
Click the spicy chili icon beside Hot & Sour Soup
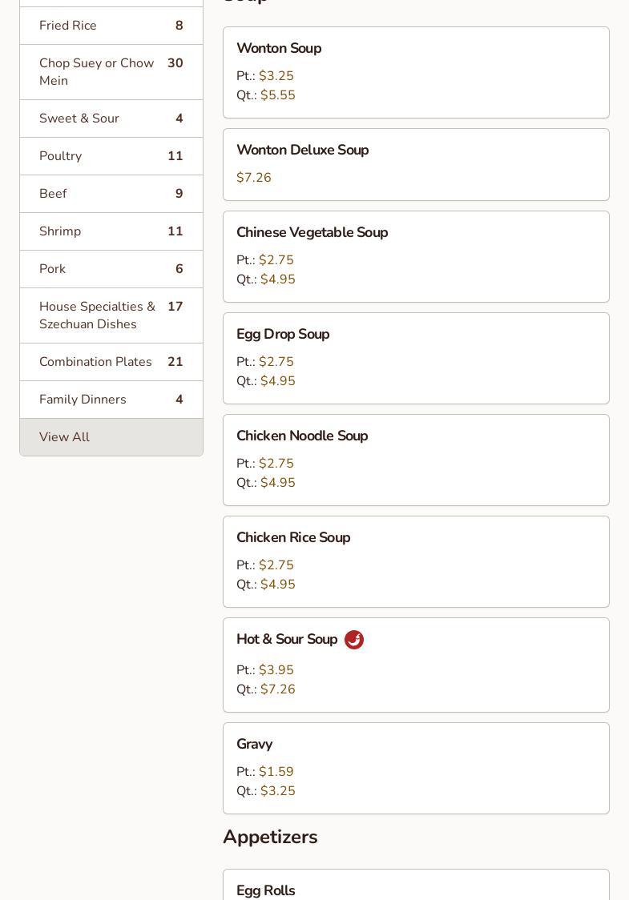pos(354,640)
